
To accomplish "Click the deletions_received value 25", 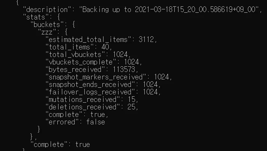I will click(x=132, y=107).
